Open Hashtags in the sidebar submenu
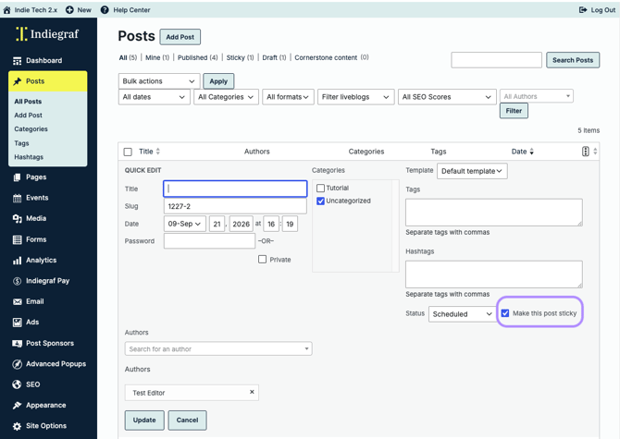The height and width of the screenshot is (439, 620). (x=29, y=157)
